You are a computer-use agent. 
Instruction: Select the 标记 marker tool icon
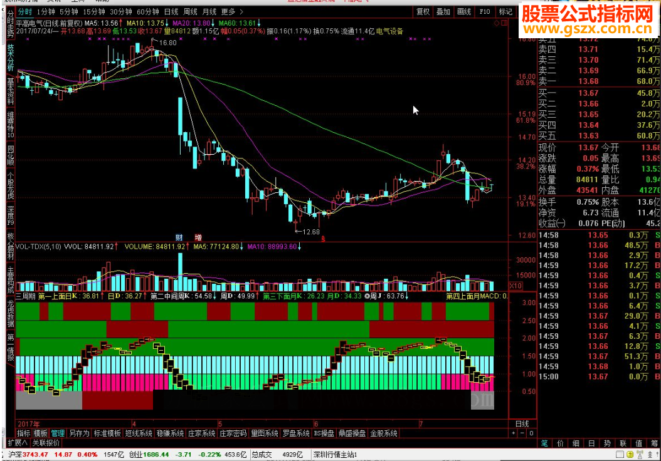(x=505, y=11)
